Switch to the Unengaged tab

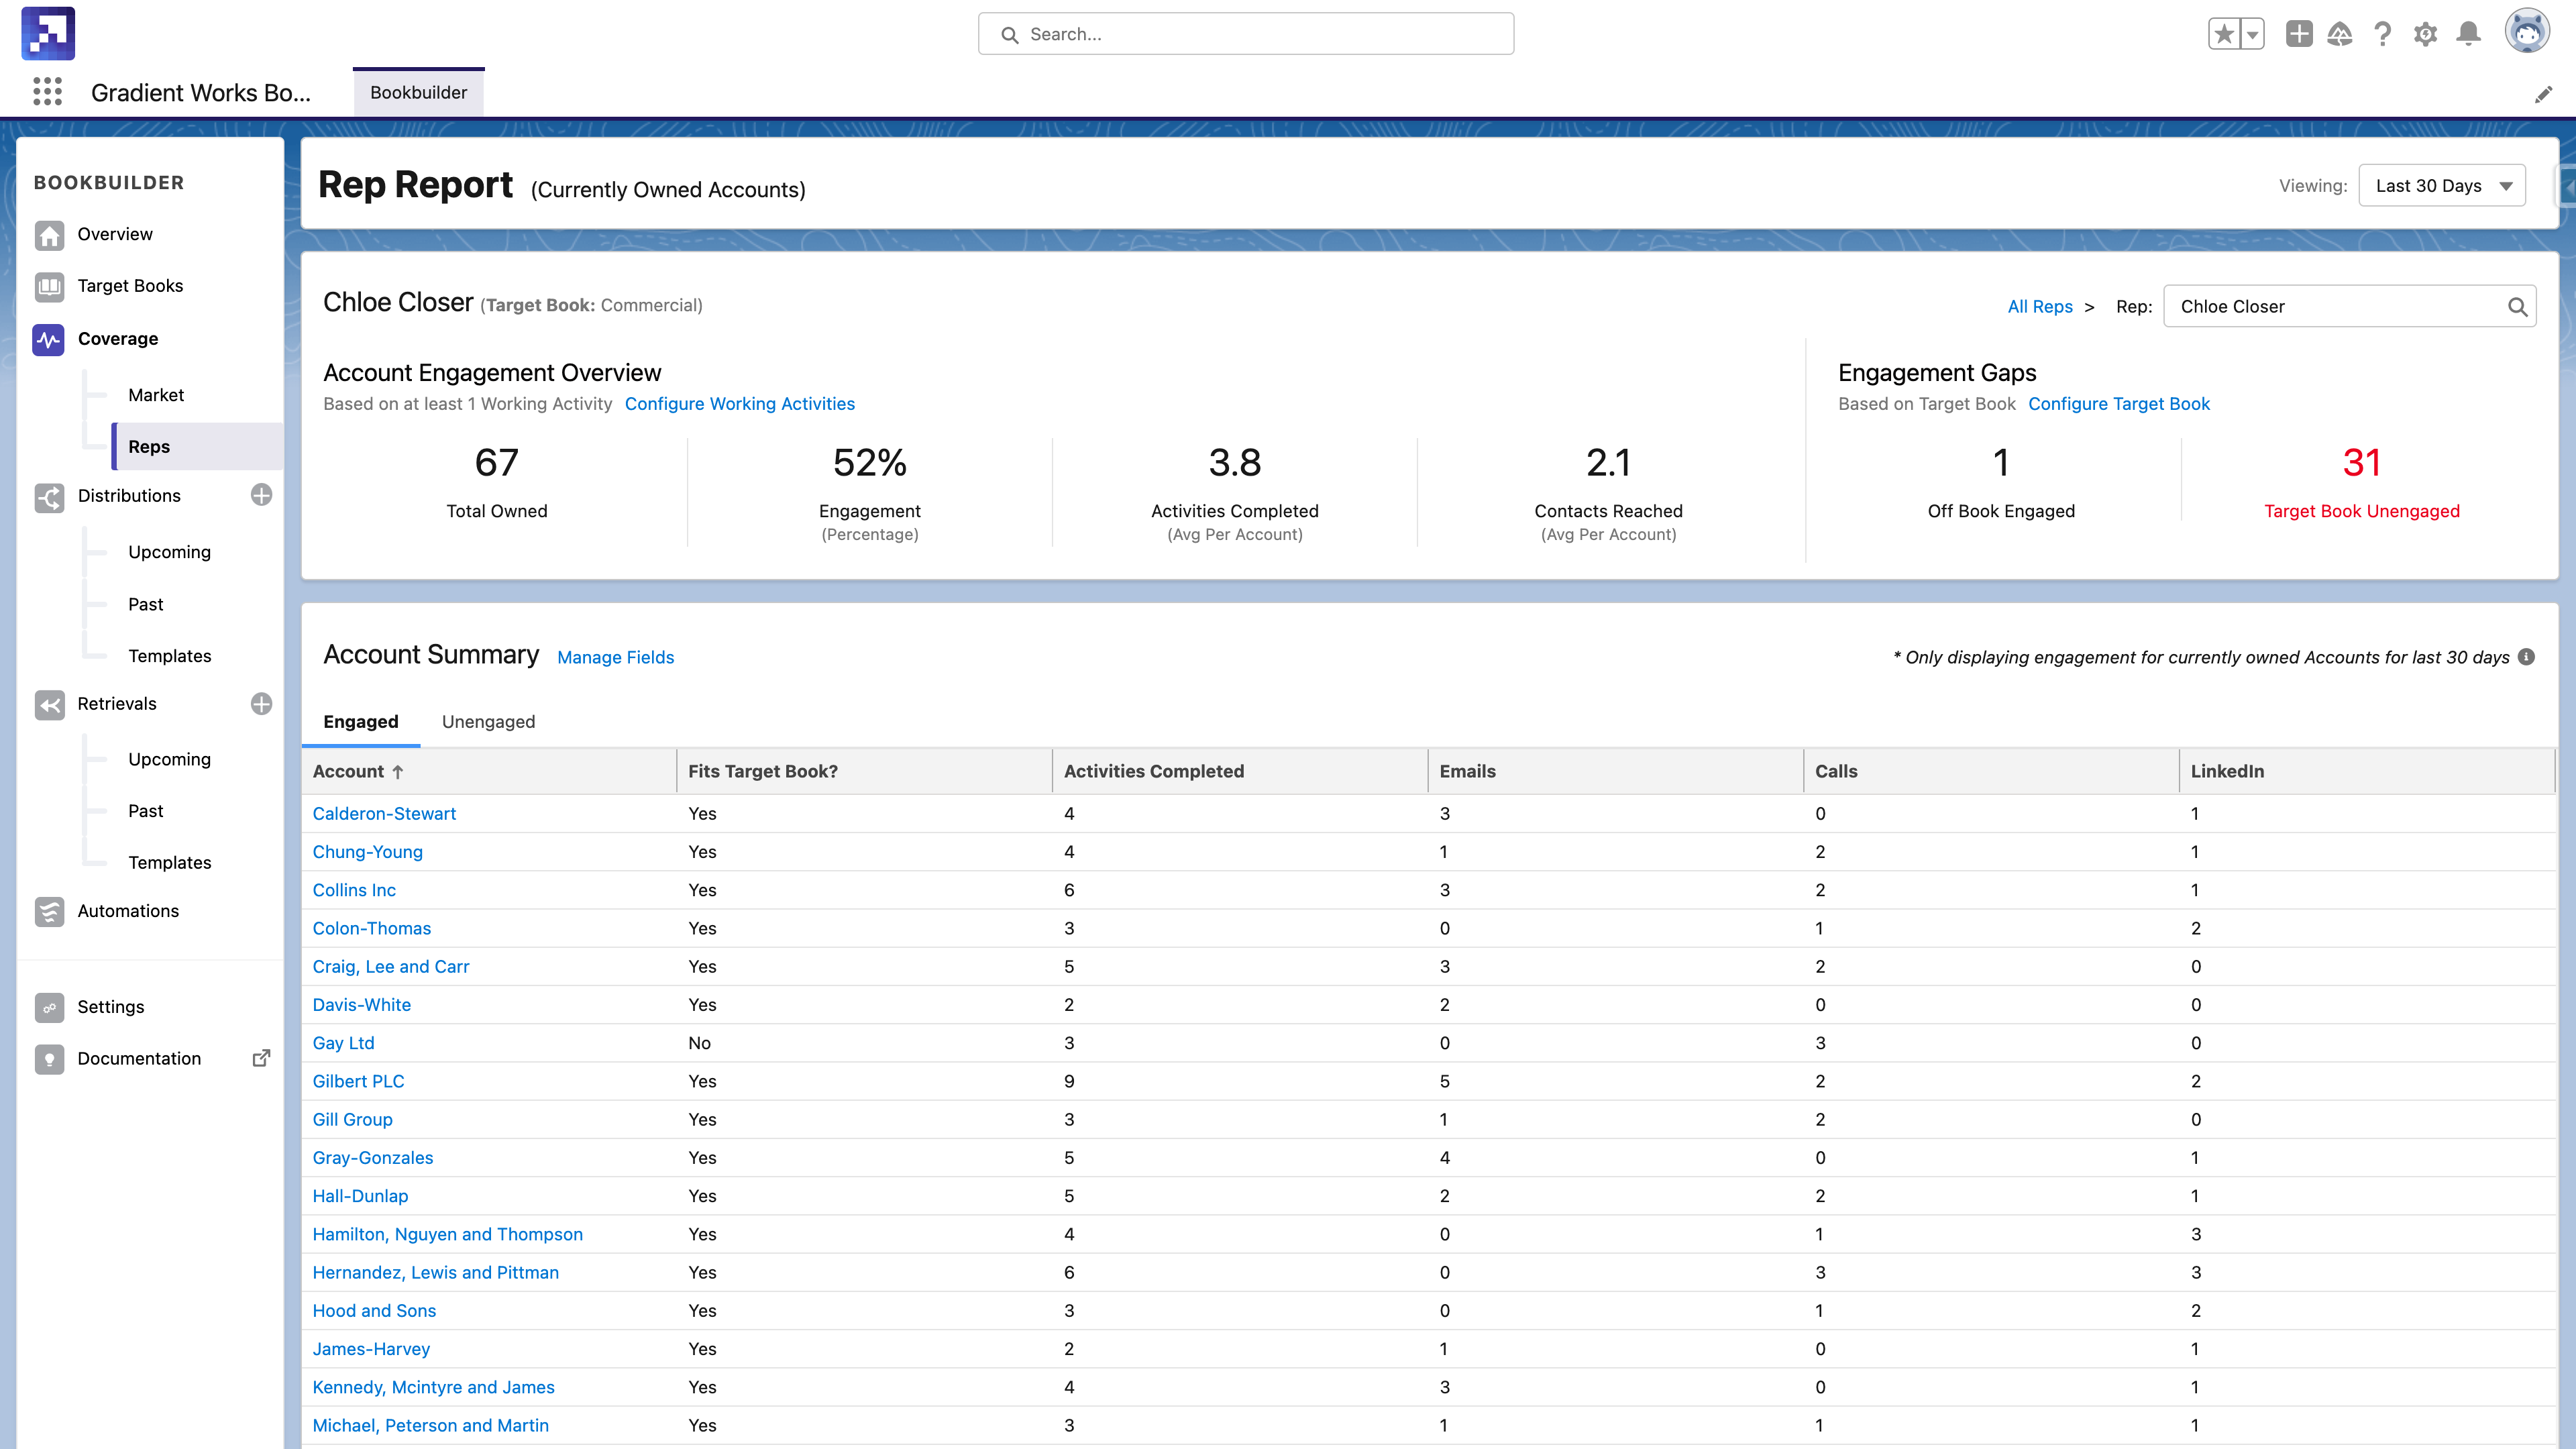coord(488,721)
